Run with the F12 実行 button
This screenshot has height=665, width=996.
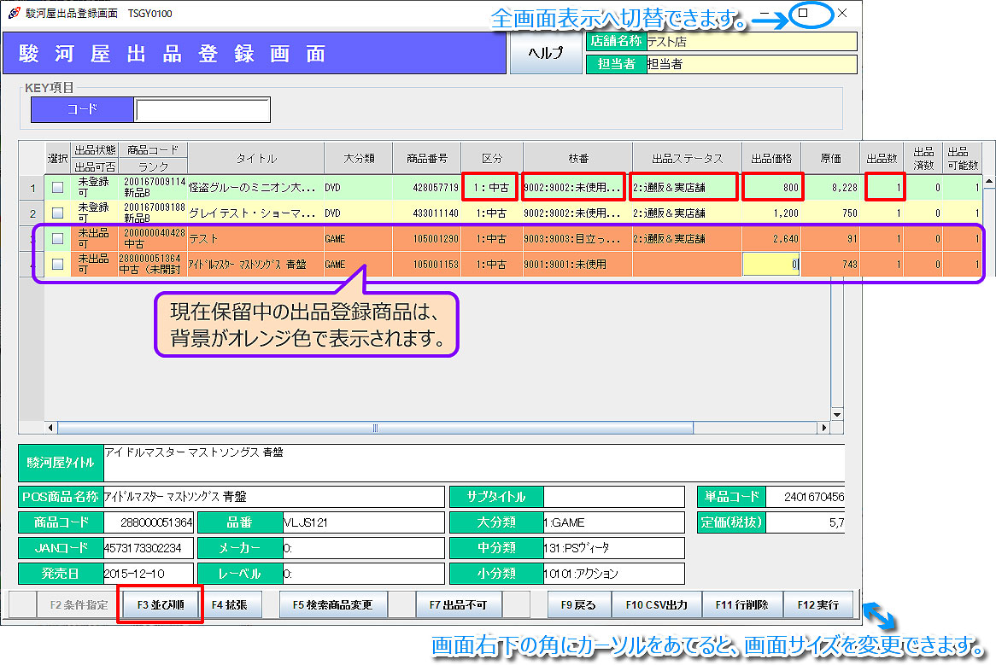817,605
